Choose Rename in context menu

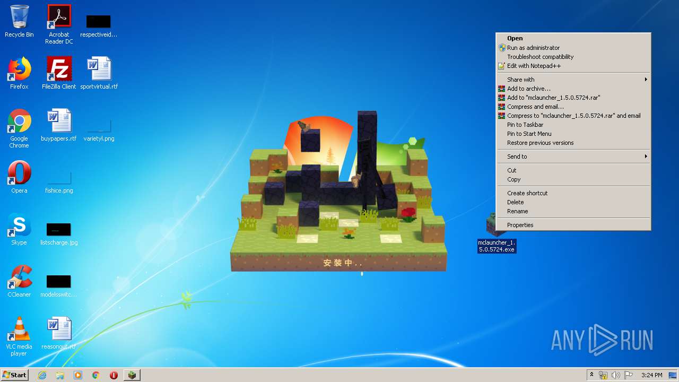[573, 211]
